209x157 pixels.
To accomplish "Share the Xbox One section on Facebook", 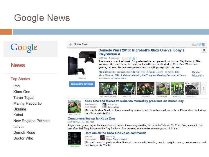I will tap(203, 44).
